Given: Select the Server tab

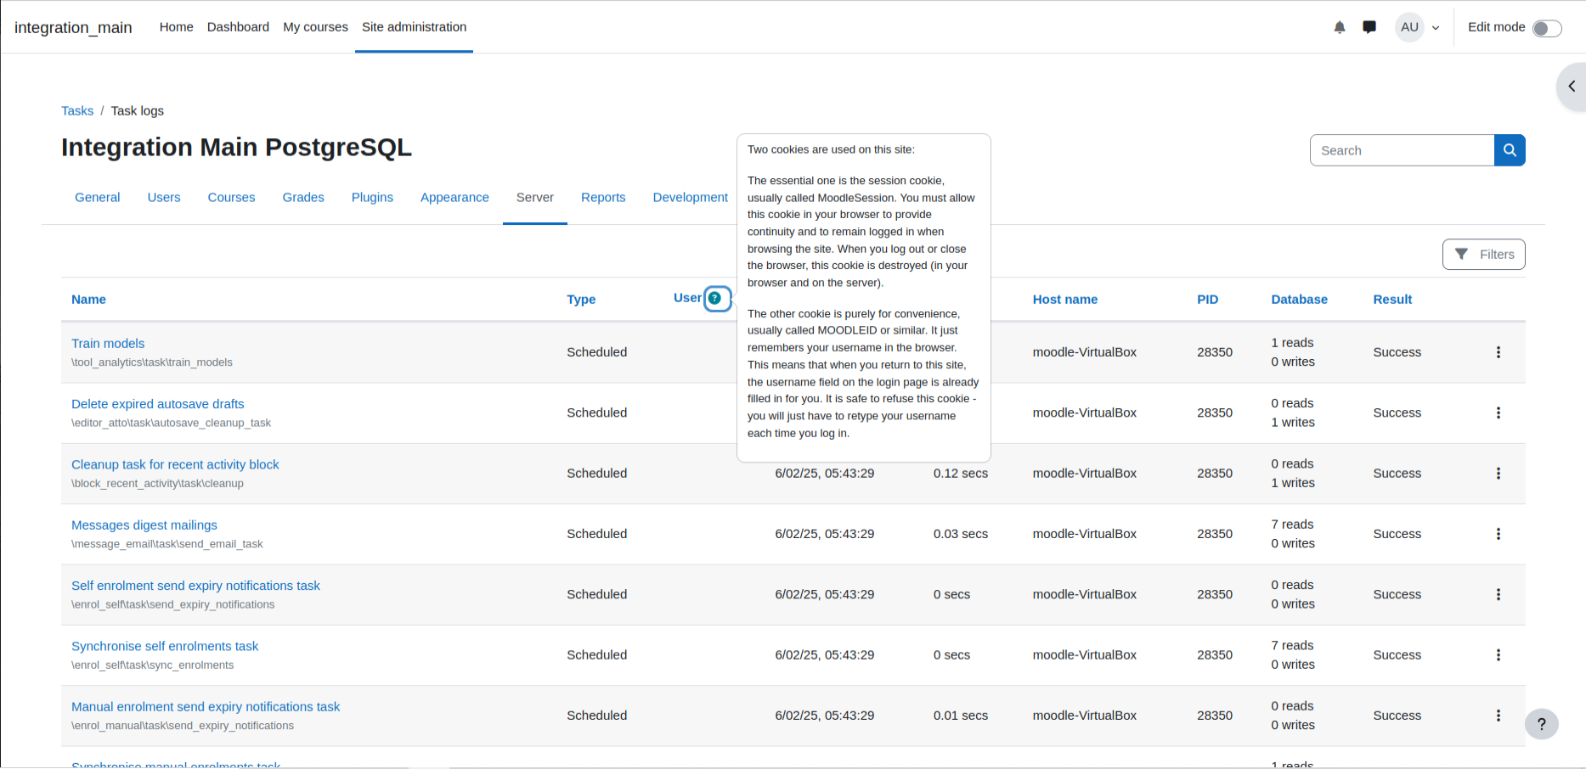Looking at the screenshot, I should coord(535,197).
